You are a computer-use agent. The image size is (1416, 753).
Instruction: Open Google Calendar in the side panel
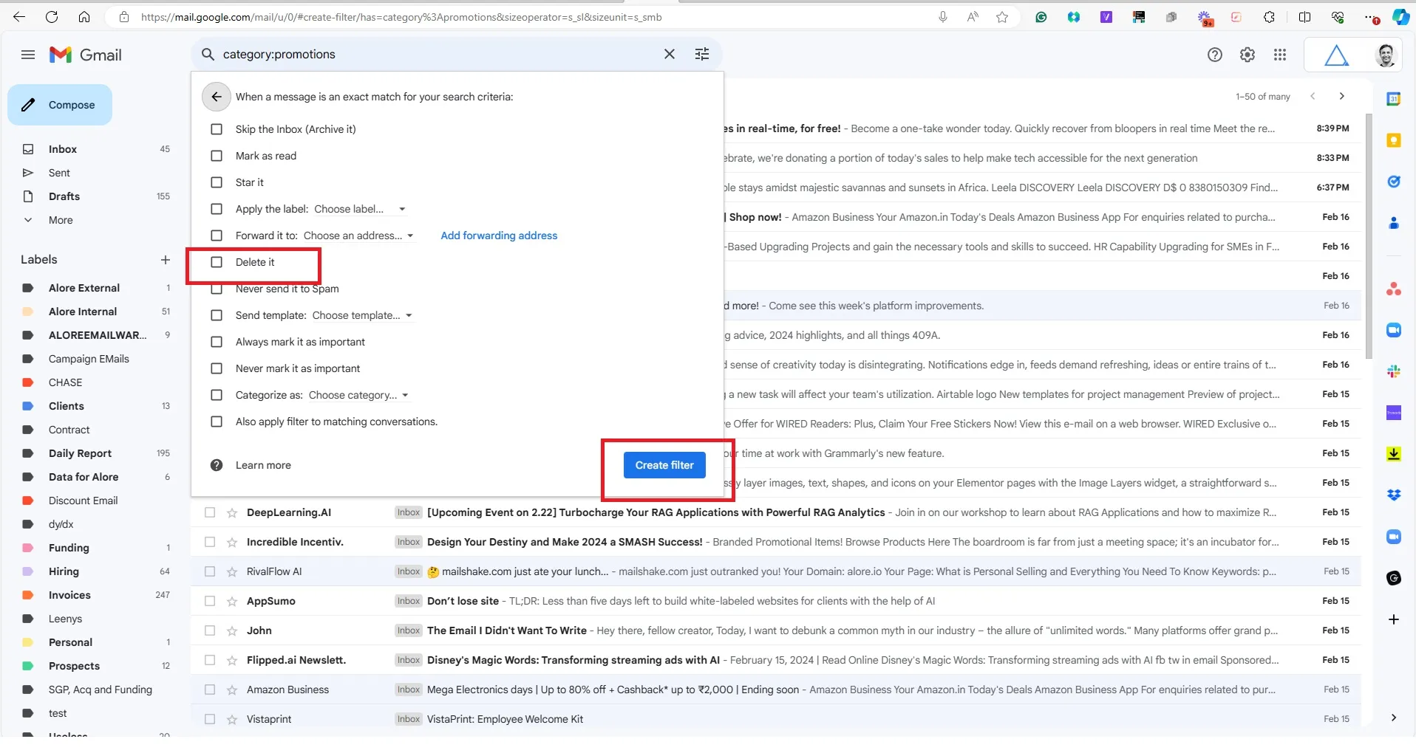1394,99
